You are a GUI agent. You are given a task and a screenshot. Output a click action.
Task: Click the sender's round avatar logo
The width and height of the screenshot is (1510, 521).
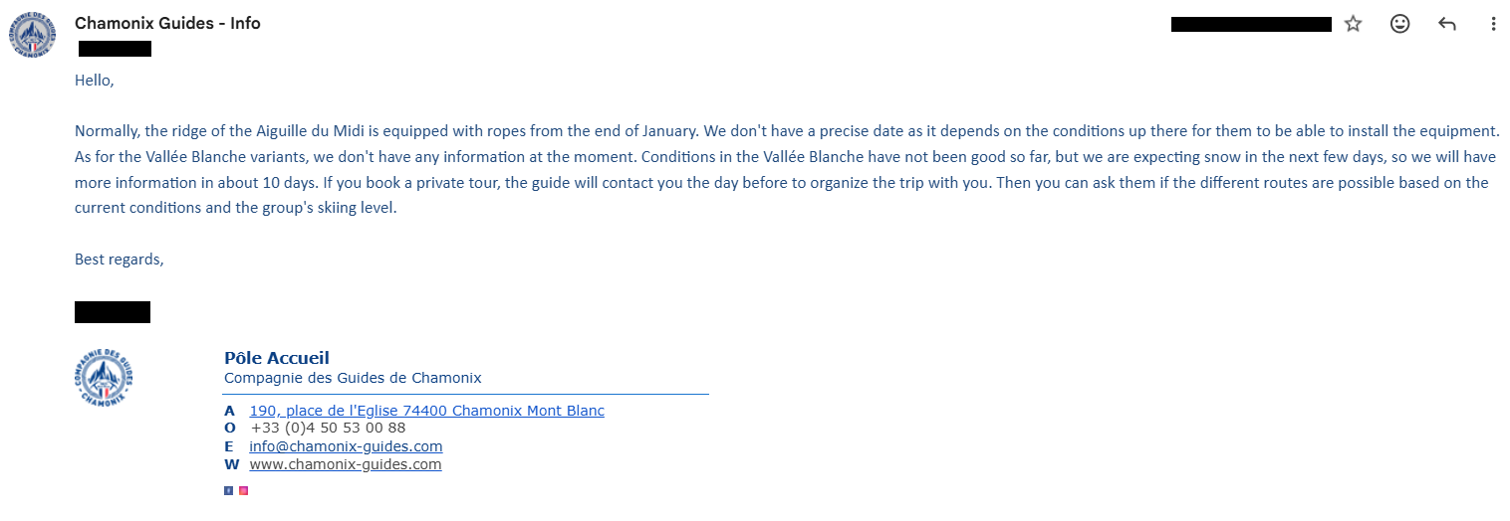30,34
